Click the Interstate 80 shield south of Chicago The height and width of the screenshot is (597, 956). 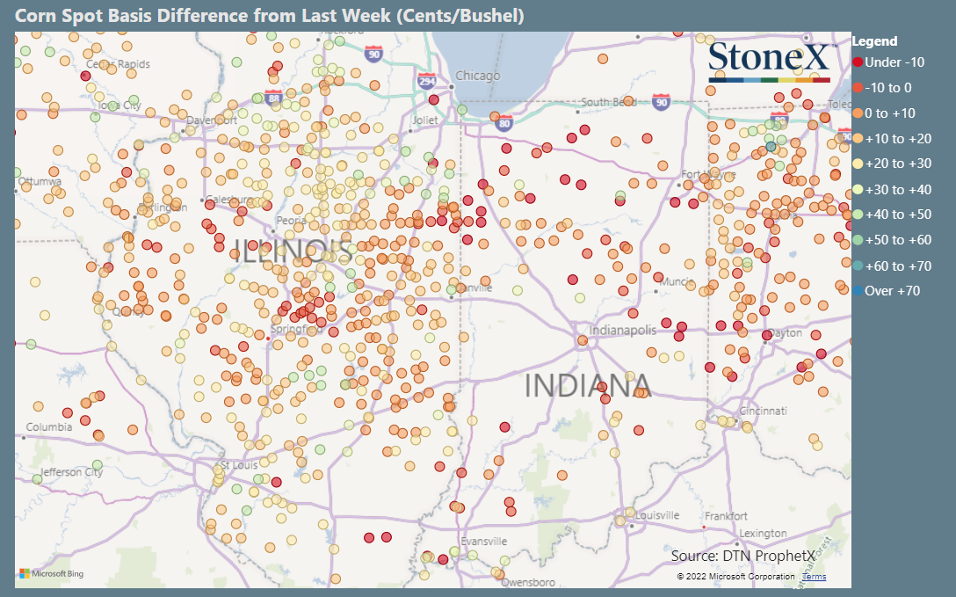[x=503, y=123]
